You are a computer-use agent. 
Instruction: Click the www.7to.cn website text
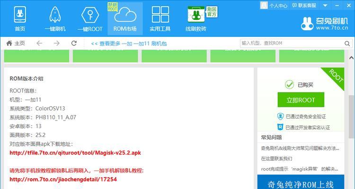(332, 28)
